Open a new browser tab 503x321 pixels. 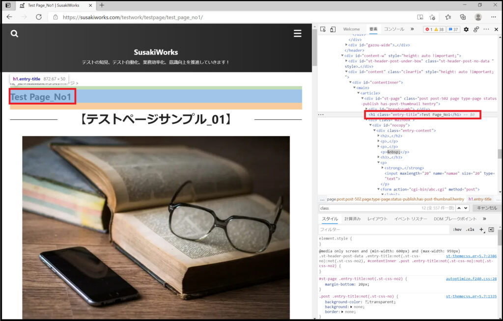[102, 5]
